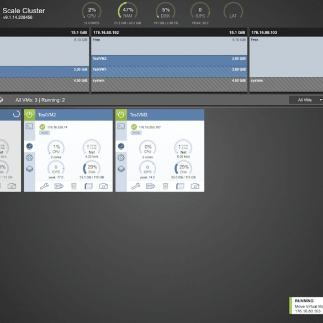Click the network status icon beside 176.16.250.14
The height and width of the screenshot is (323, 323).
(43, 127)
